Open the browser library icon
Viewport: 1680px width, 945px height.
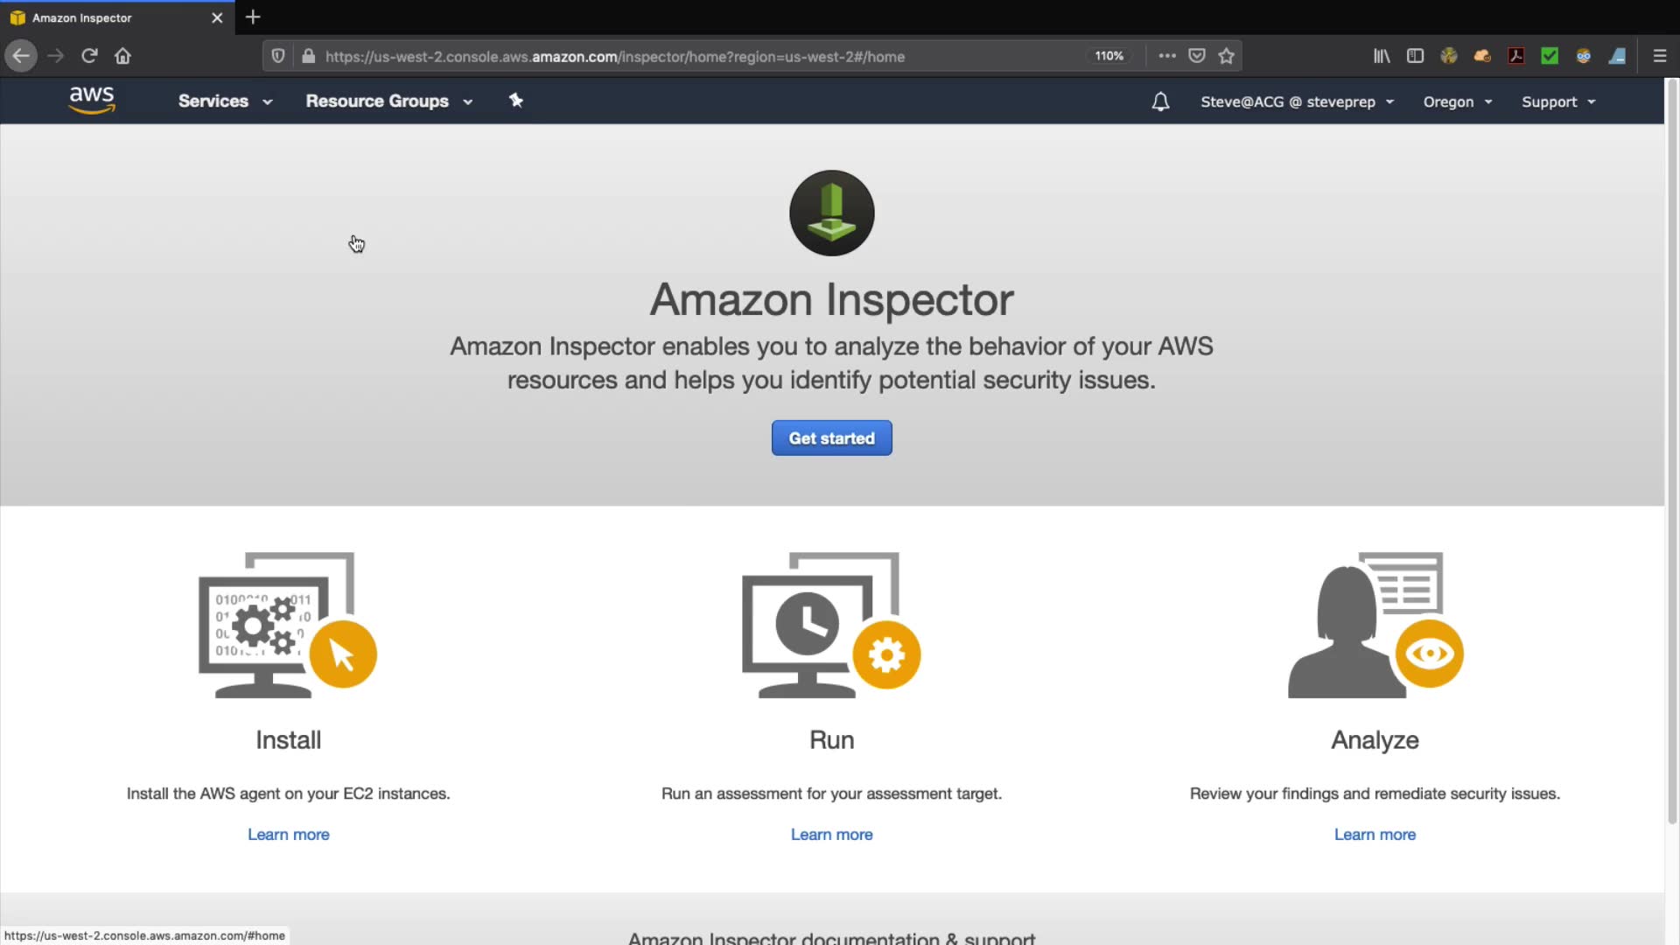pyautogui.click(x=1382, y=56)
